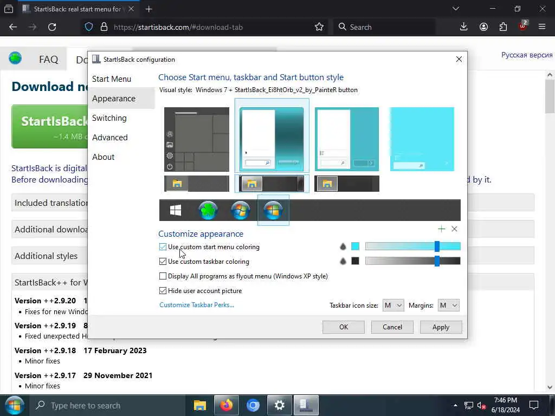Click start menu opacity droplet icon

(x=343, y=246)
